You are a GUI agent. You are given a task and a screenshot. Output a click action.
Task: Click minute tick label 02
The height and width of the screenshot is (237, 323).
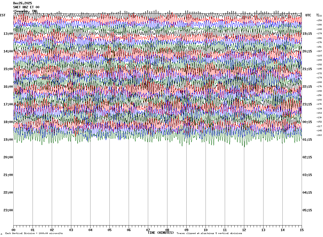[52, 230]
